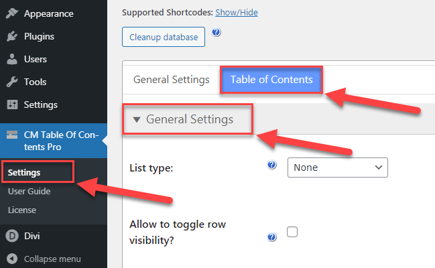Collapse the General Settings section triangle
435x268 pixels.
[136, 119]
